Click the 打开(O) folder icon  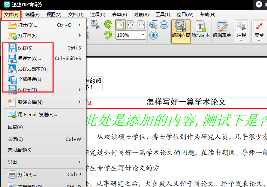click(12, 25)
